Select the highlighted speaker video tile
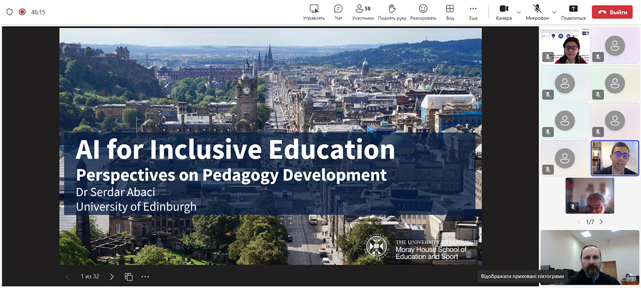The height and width of the screenshot is (288, 641). tap(615, 158)
